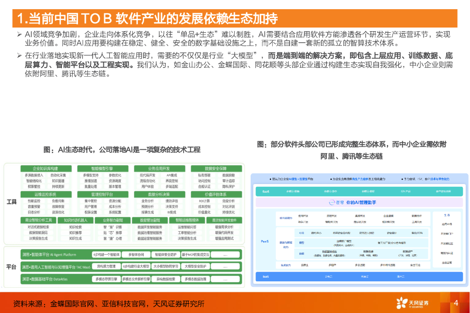Select the 渊思•数据基础平台 DataAtlas label
This screenshot has height=313, width=470.
45,279
